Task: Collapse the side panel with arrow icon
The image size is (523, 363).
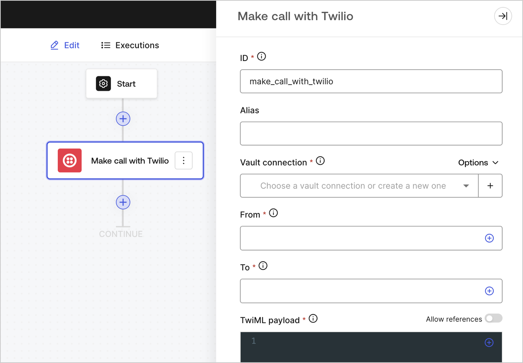Action: point(503,16)
